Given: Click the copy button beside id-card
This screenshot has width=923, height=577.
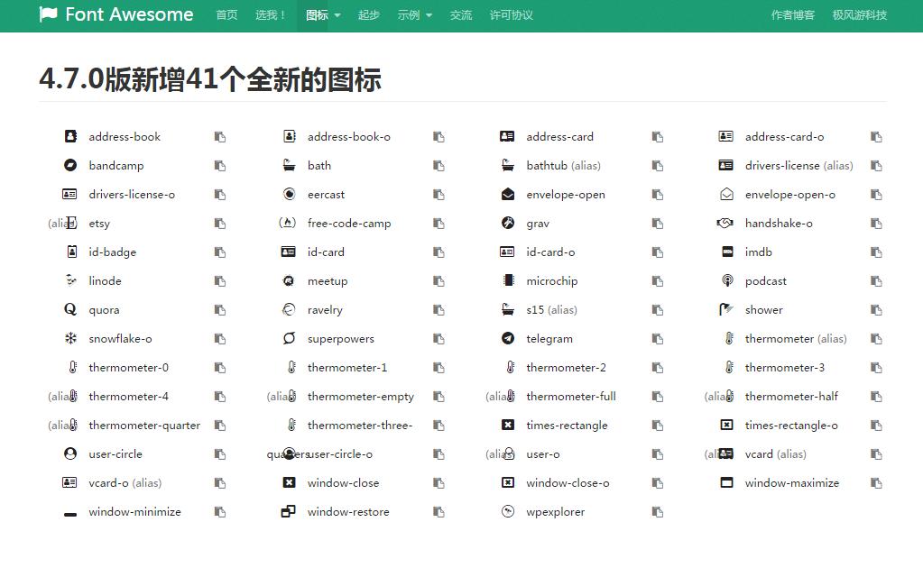Looking at the screenshot, I should pos(438,252).
